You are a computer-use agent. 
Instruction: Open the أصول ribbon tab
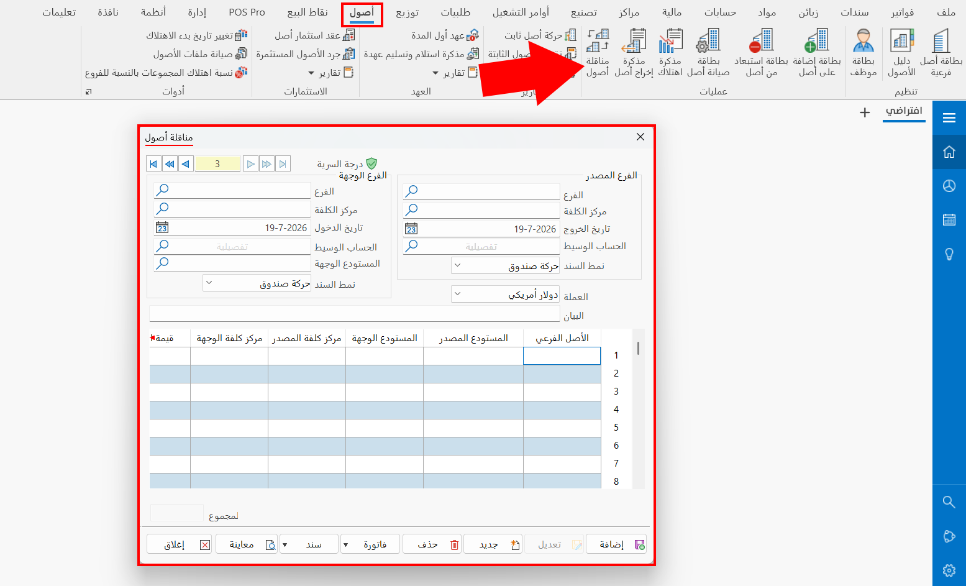pyautogui.click(x=362, y=13)
